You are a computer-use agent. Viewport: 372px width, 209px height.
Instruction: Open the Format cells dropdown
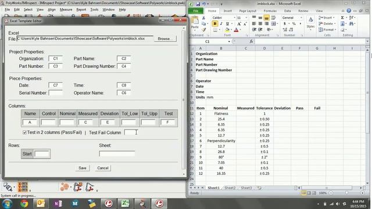[x=335, y=30]
